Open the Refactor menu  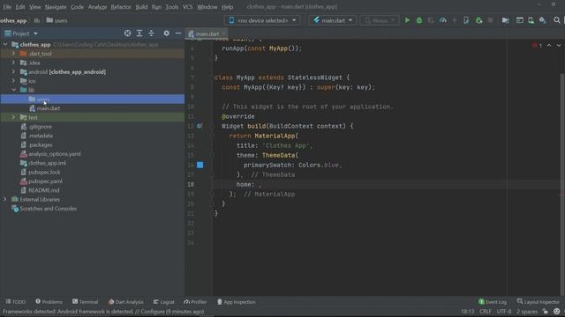(x=121, y=7)
